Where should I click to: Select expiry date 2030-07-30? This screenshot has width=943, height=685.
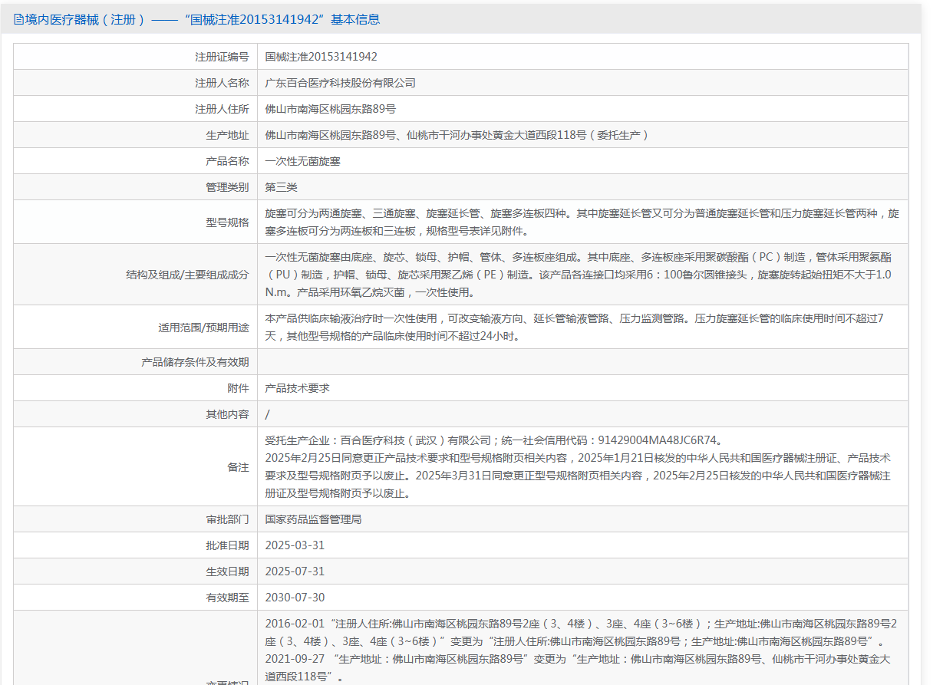click(x=295, y=598)
